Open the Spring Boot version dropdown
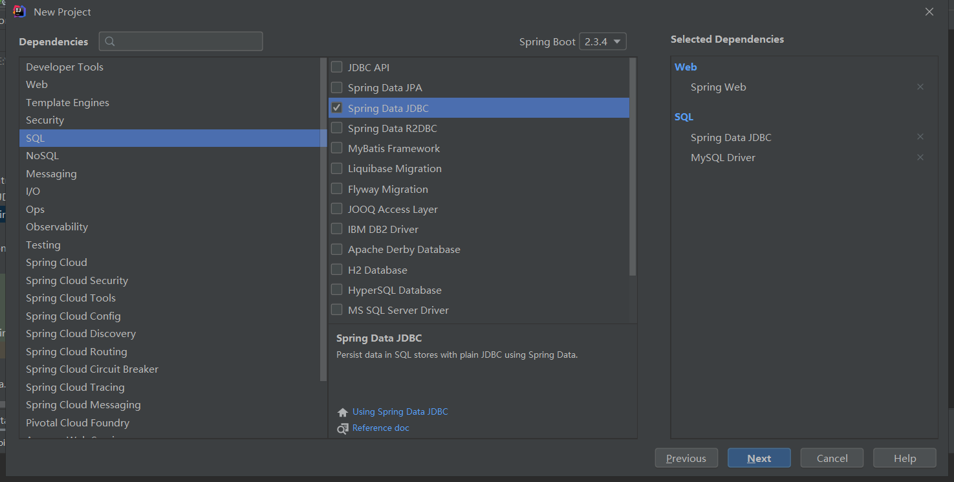The image size is (954, 482). (603, 41)
